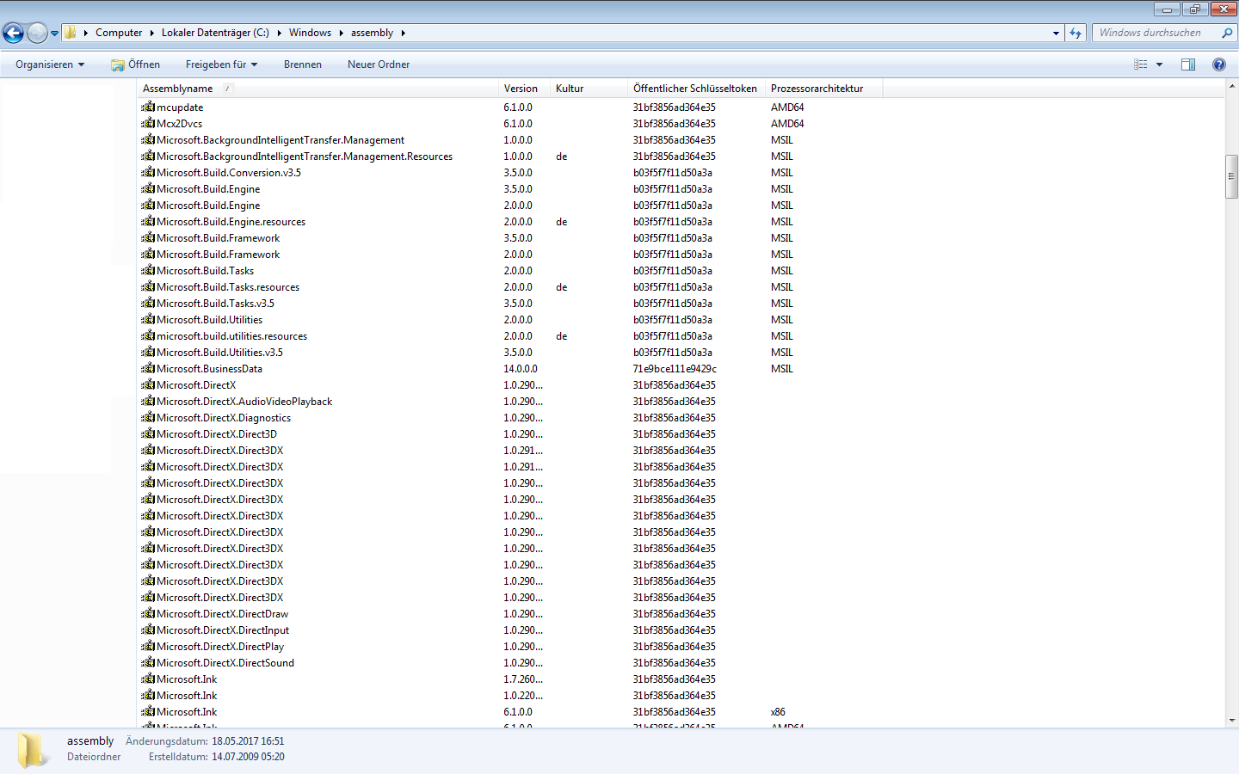Click icon of Microsoft.BackgroundIntelligentTransfer.Management
This screenshot has height=774, width=1239.
click(148, 140)
